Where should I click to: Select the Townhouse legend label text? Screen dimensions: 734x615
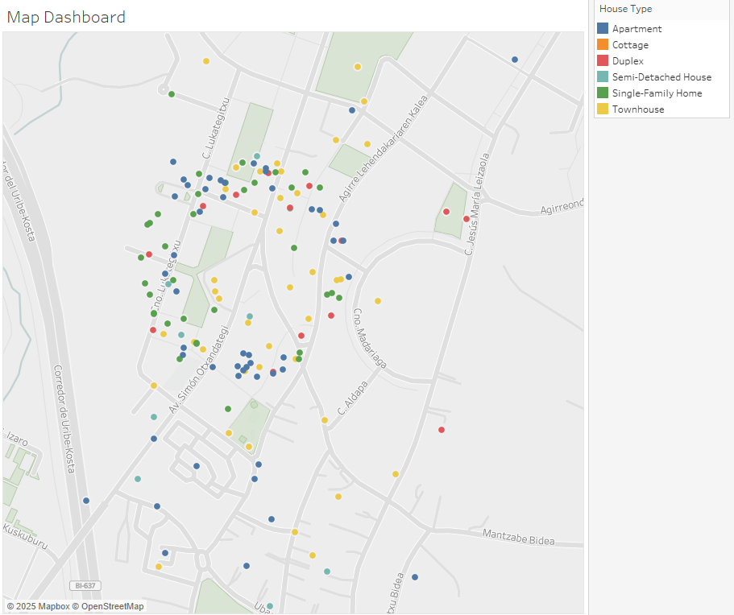(638, 109)
